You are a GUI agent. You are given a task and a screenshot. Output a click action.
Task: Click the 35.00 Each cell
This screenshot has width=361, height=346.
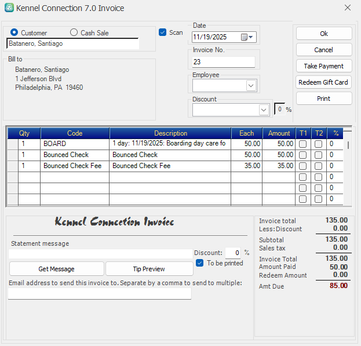(x=247, y=166)
